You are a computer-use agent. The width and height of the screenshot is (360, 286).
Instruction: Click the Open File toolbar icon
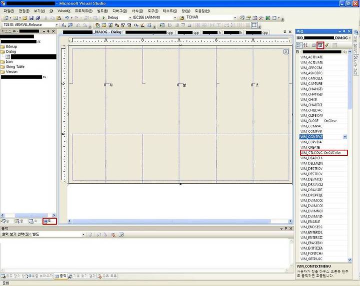[x=25, y=17]
